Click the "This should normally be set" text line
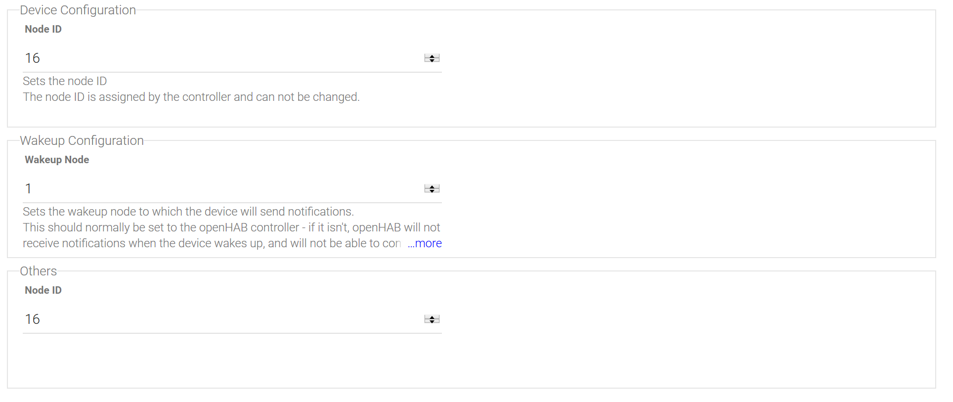The width and height of the screenshot is (953, 402). coord(231,227)
